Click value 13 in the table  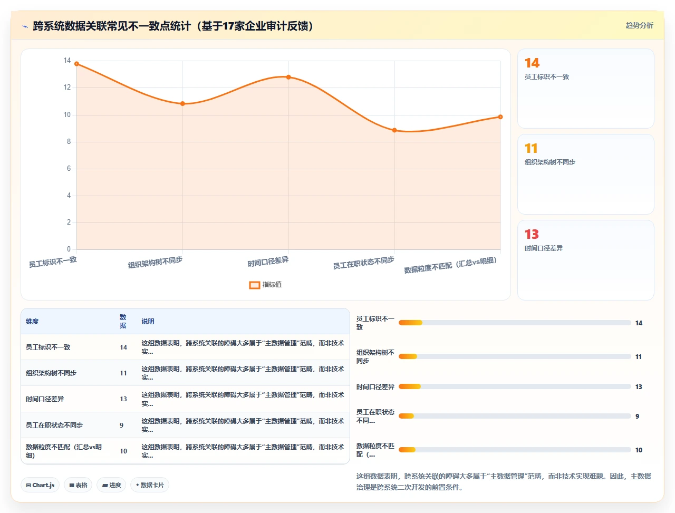pyautogui.click(x=123, y=399)
